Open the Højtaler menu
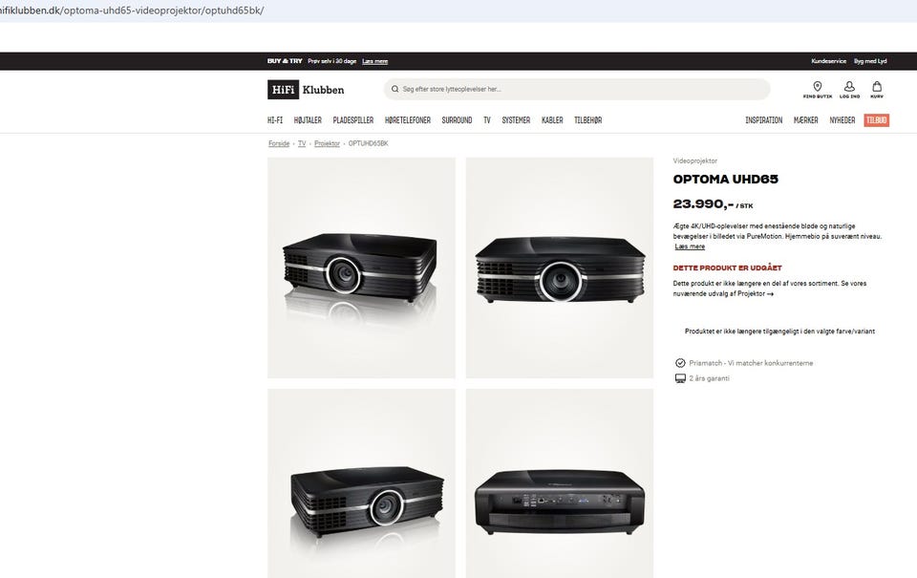The height and width of the screenshot is (578, 917). point(308,120)
